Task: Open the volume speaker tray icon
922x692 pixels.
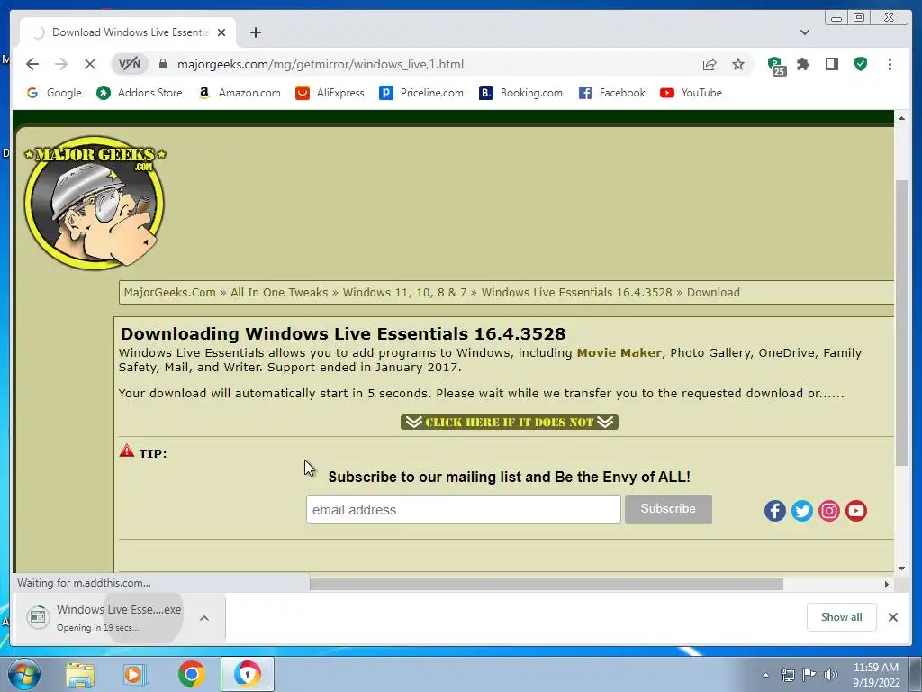Action: click(831, 675)
